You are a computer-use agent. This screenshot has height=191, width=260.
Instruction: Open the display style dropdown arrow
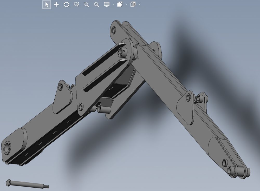139,4
